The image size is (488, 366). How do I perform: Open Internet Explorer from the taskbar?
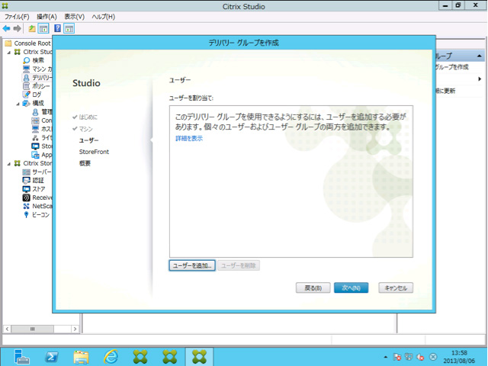111,357
